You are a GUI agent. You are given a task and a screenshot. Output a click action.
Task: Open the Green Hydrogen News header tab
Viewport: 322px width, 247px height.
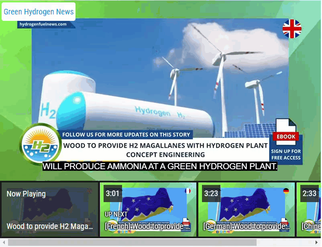coord(38,12)
